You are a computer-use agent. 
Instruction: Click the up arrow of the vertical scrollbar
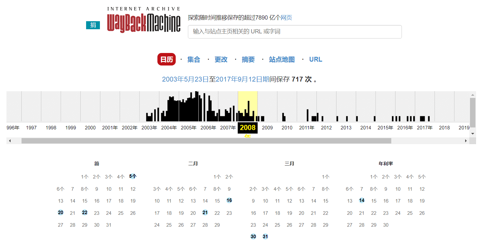click(472, 94)
